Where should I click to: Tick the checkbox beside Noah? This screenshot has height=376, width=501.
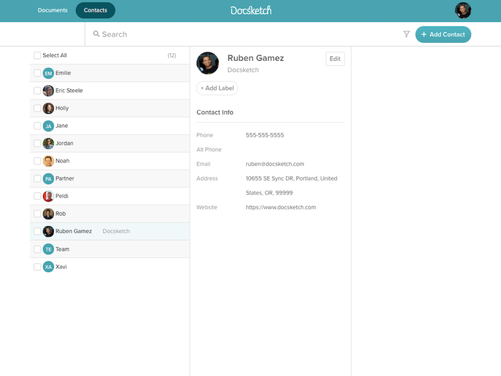pos(38,161)
